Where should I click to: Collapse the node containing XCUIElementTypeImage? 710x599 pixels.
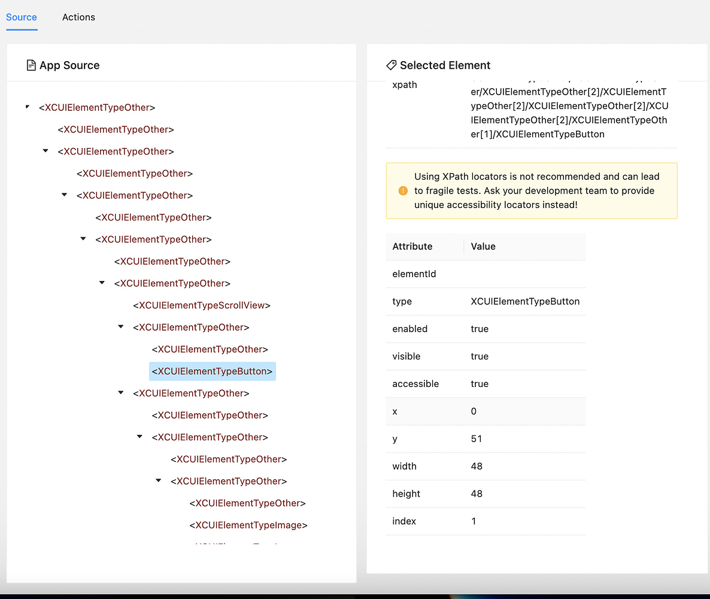coord(159,481)
